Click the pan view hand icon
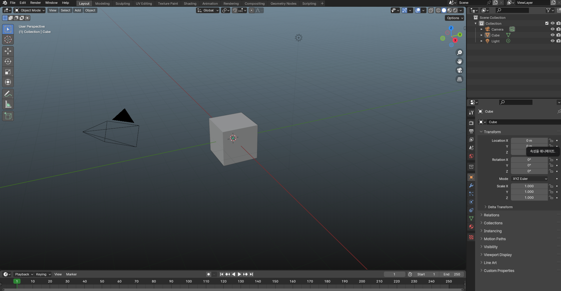Screen dimensions: 561x291 [460, 61]
